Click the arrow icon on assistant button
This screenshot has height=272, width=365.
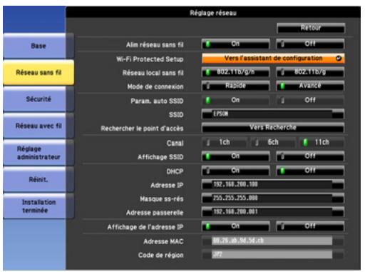click(339, 59)
